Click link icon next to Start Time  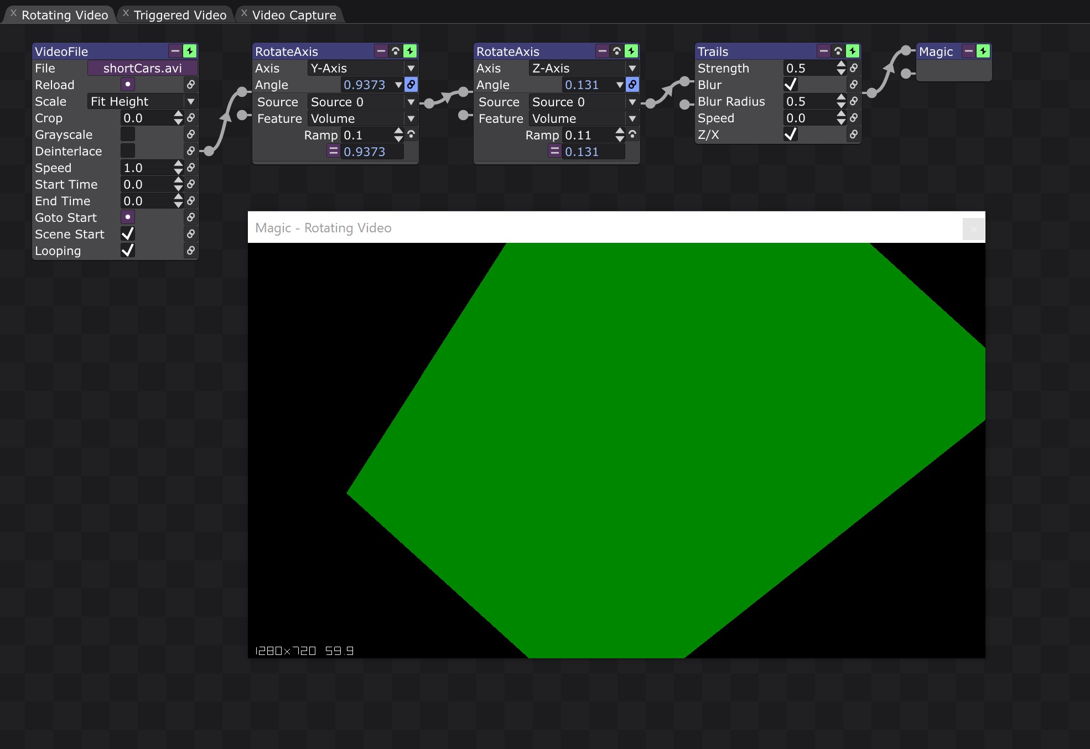[x=190, y=184]
